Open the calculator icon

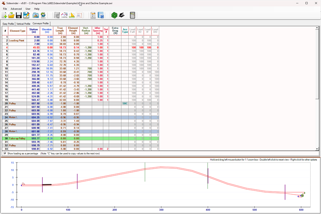132,15
